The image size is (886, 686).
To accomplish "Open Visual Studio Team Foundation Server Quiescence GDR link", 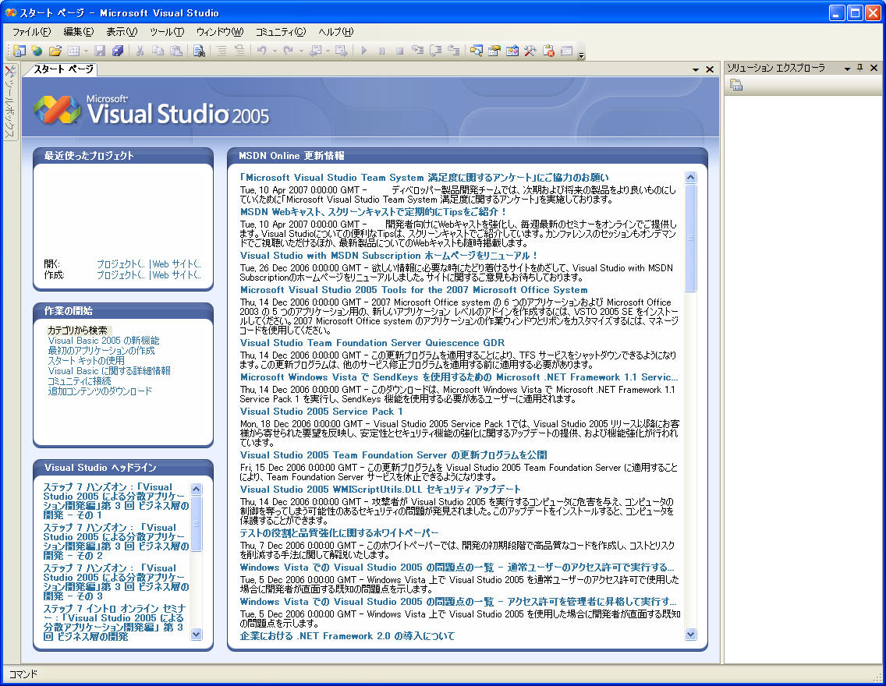I will coord(372,343).
